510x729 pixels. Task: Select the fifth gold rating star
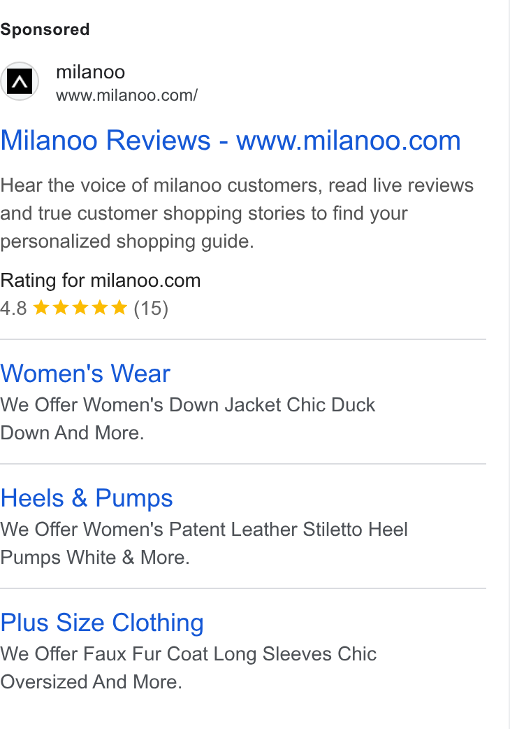[x=119, y=307]
